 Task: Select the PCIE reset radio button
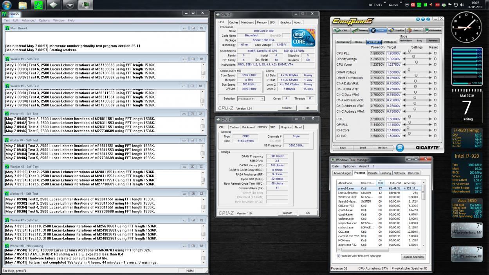(435, 119)
